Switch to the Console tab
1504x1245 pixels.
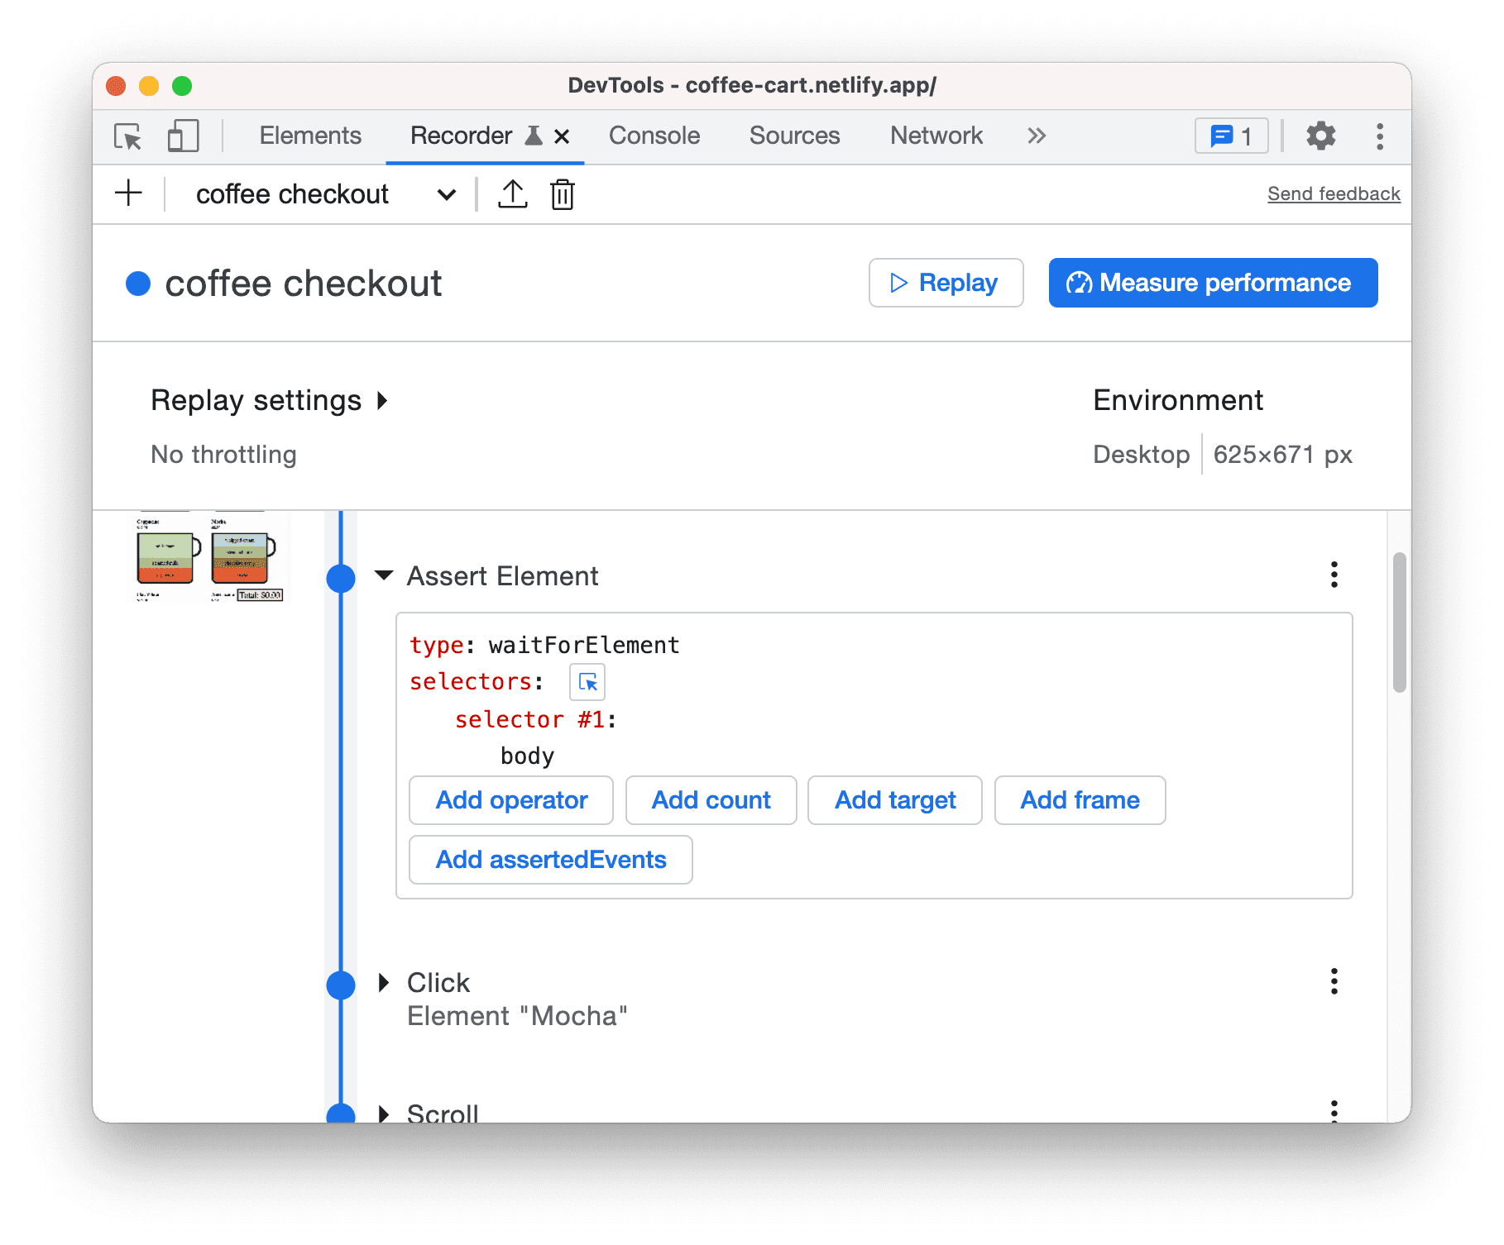click(654, 136)
